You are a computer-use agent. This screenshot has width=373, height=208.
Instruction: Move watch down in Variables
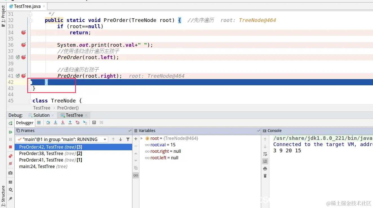coord(136,161)
